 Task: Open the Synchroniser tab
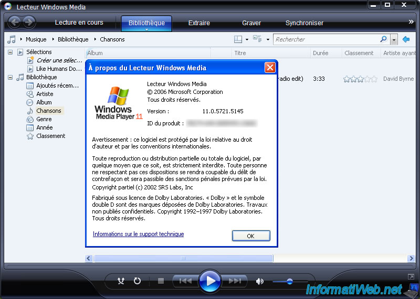pyautogui.click(x=304, y=23)
